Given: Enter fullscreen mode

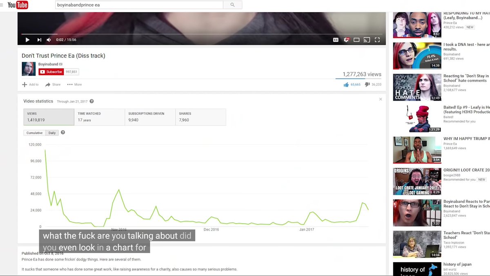Looking at the screenshot, I should (x=377, y=40).
